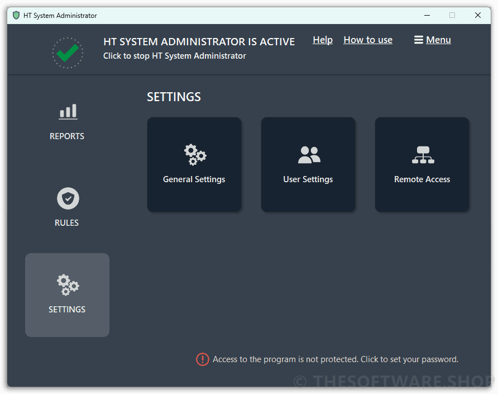The image size is (498, 394).
Task: Open User Settings people tile
Action: tap(308, 164)
